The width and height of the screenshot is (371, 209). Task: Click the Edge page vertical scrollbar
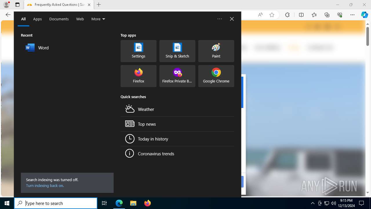point(368,36)
